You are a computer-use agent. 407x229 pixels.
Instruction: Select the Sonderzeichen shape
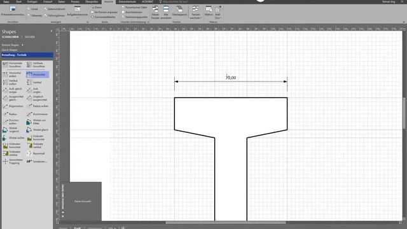pos(37,162)
